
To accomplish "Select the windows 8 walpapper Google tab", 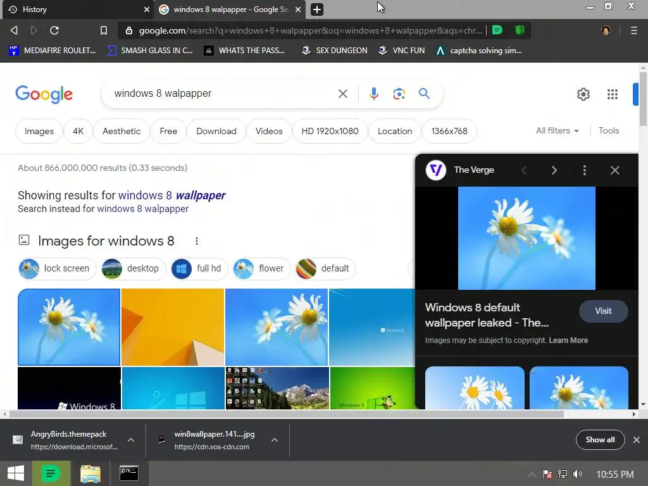I will (x=229, y=9).
